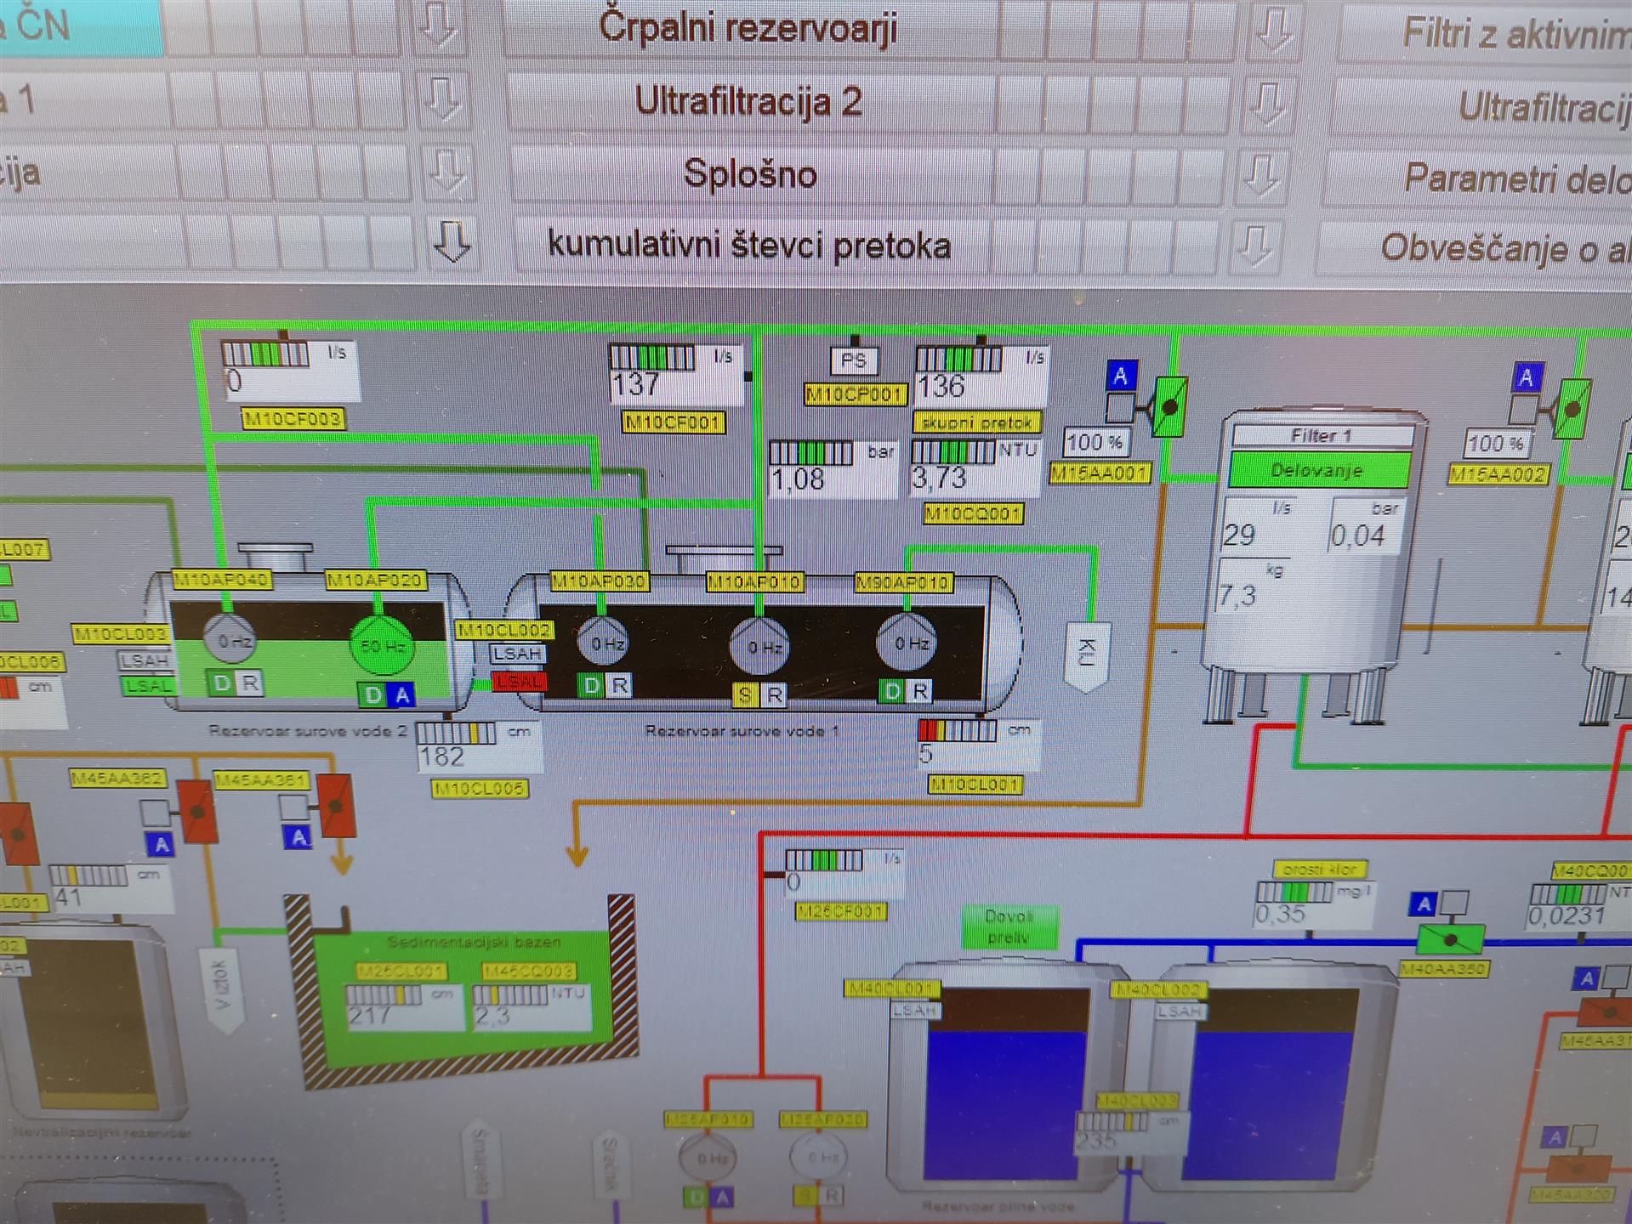Click the running 50 Hz pump M10AP020
This screenshot has width=1632, height=1224.
[x=381, y=645]
